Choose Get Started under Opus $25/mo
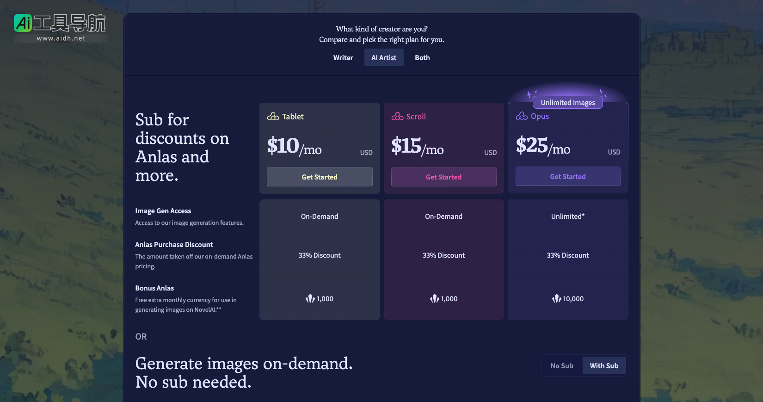 pos(567,177)
